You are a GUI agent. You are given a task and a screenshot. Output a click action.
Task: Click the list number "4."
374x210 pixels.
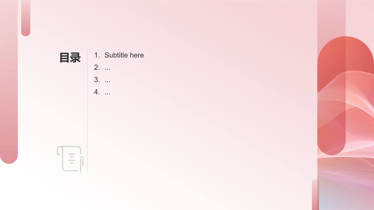97,92
